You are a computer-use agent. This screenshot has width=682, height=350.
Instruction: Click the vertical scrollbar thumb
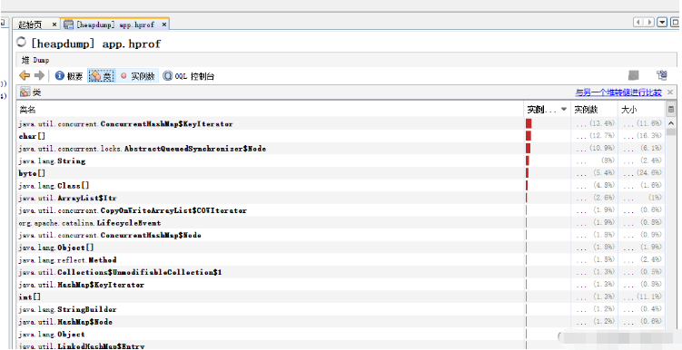click(x=671, y=132)
